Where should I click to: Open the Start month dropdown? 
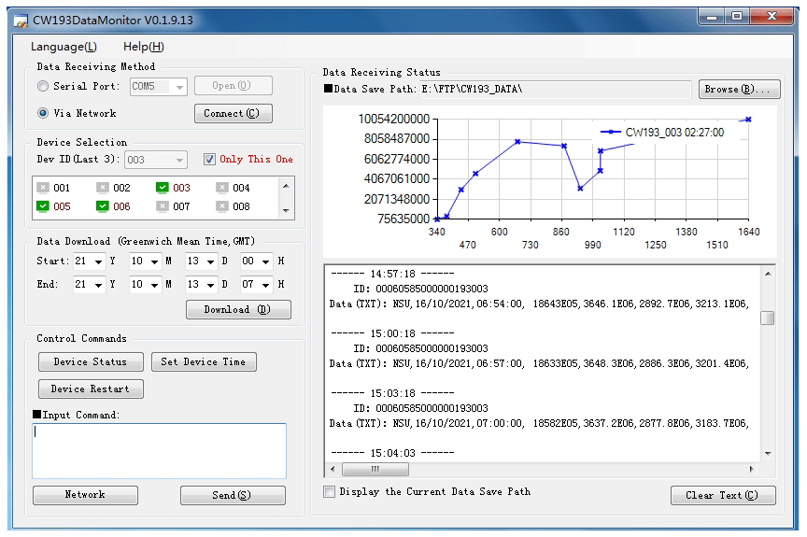tap(153, 261)
